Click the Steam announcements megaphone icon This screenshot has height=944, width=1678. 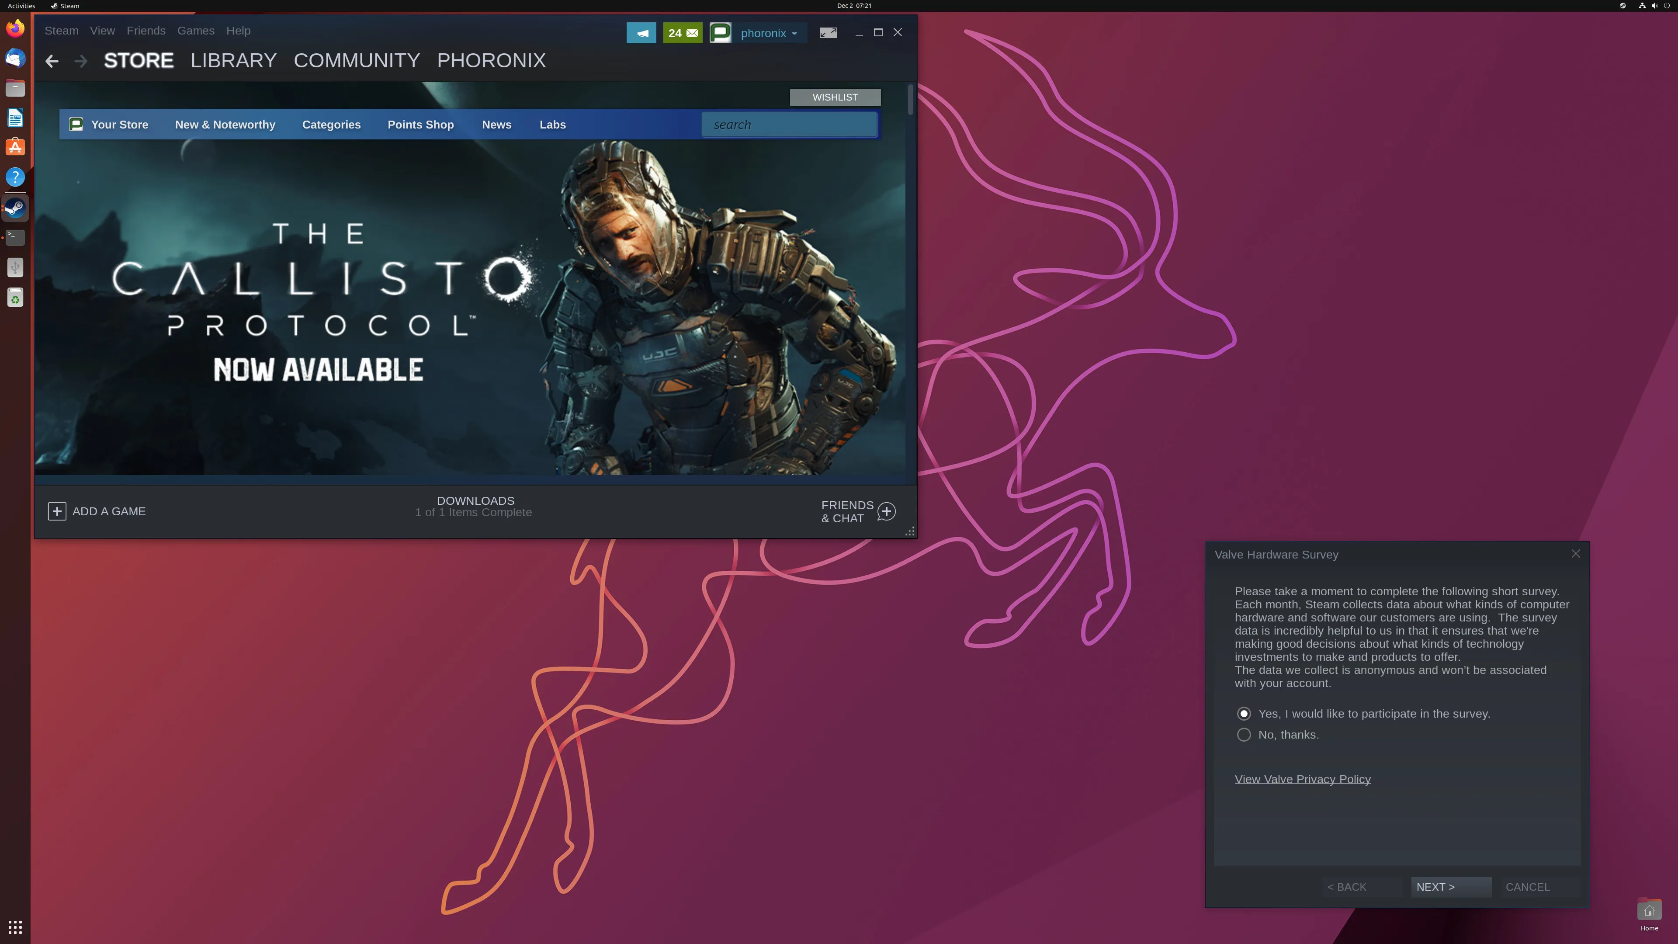tap(641, 33)
